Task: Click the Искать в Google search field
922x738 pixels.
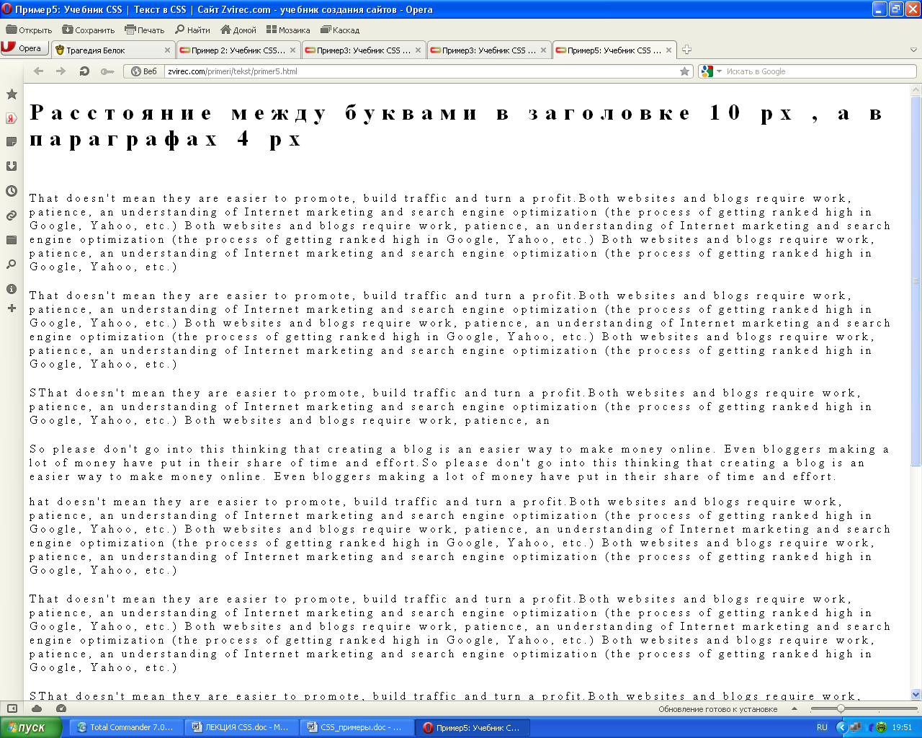Action: [820, 71]
